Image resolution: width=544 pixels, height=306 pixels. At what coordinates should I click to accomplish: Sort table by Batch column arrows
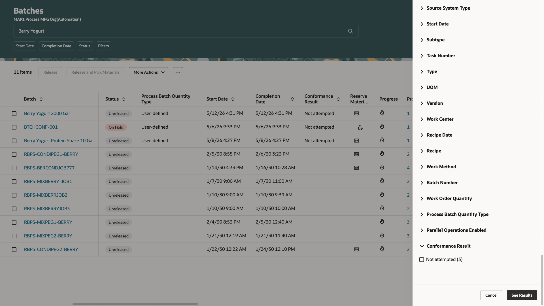tap(41, 99)
